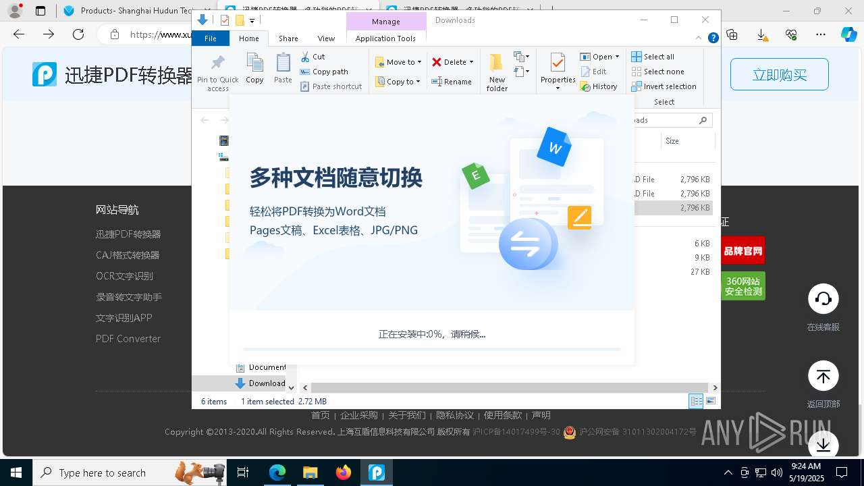Click the 品牌官网 badge
The height and width of the screenshot is (486, 864).
[743, 250]
